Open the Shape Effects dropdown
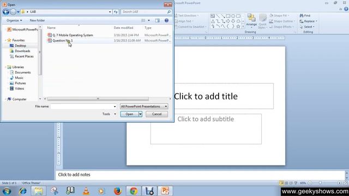349x196 pixels. (x=281, y=27)
